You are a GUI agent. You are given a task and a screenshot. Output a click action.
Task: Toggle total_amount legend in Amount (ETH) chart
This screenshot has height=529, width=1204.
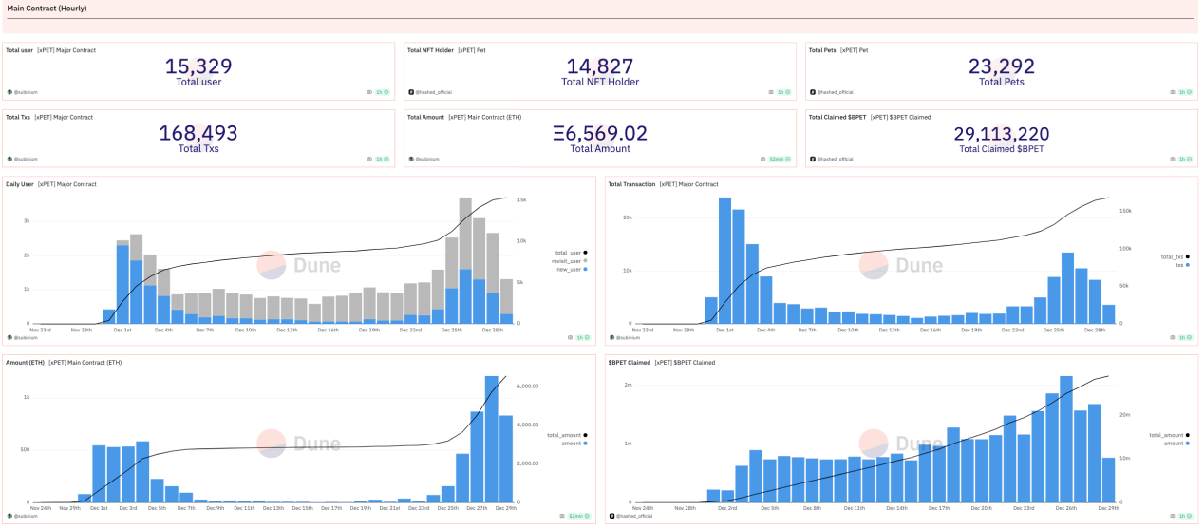tap(564, 435)
